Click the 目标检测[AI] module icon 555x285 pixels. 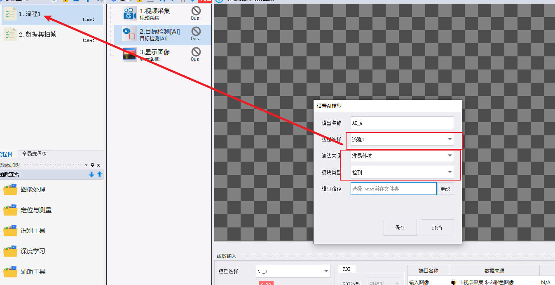click(129, 34)
